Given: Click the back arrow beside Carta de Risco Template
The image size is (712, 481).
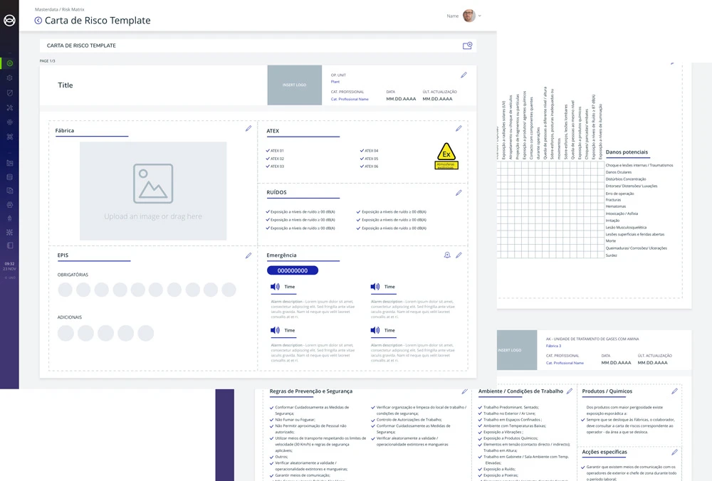Looking at the screenshot, I should [x=38, y=21].
